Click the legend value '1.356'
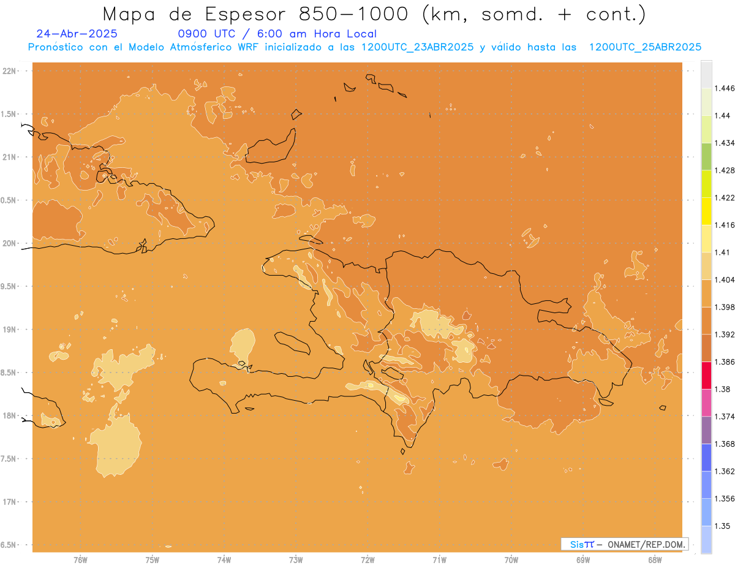This screenshot has width=735, height=568. click(x=725, y=499)
